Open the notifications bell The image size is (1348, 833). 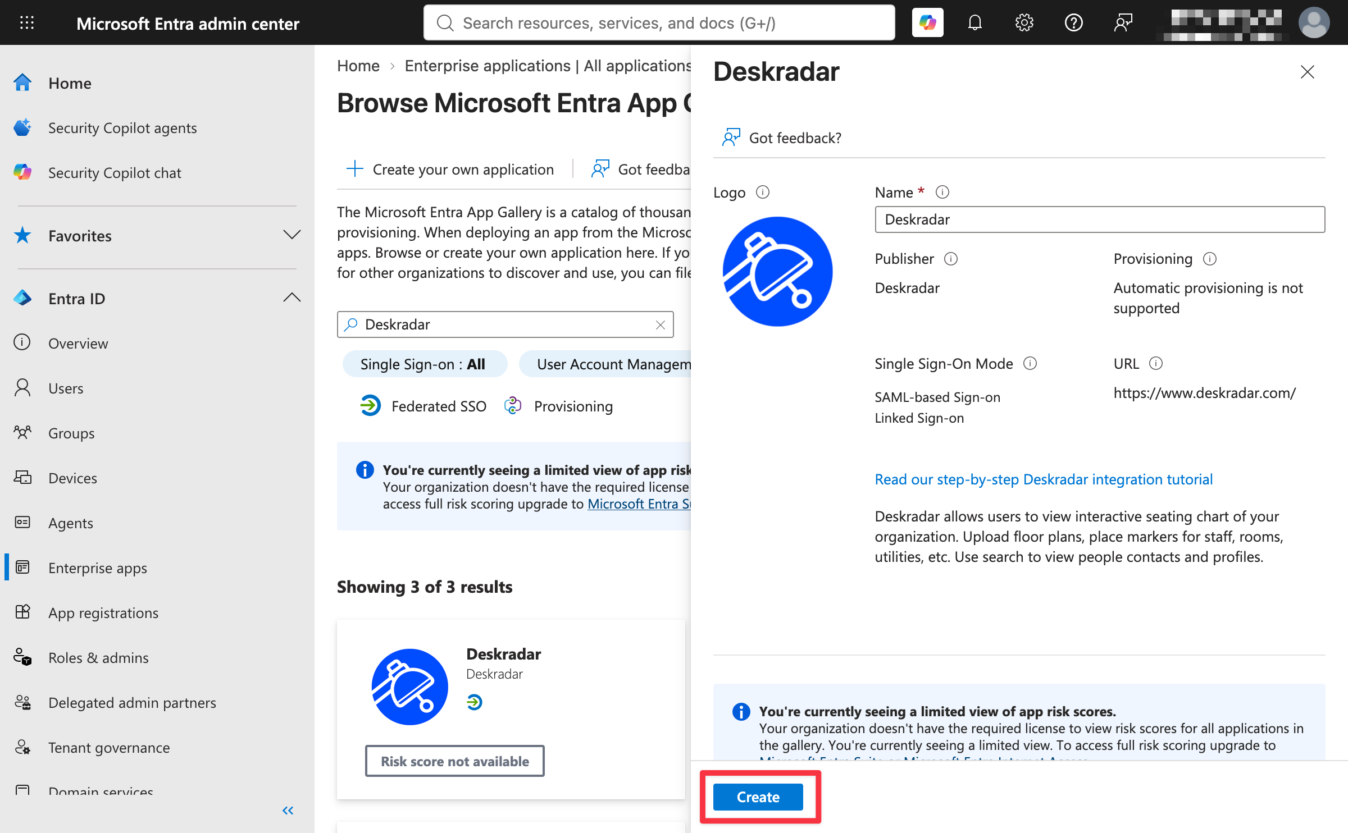click(x=975, y=22)
